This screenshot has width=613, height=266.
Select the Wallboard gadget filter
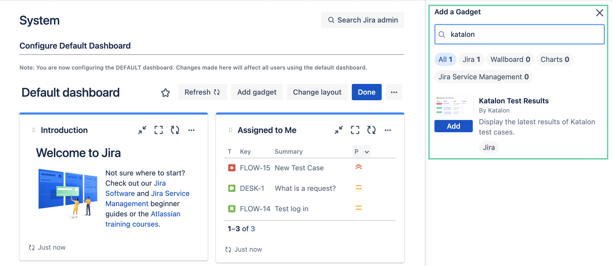click(x=510, y=60)
